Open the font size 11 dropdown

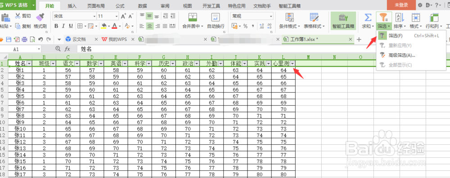pyautogui.click(x=117, y=16)
